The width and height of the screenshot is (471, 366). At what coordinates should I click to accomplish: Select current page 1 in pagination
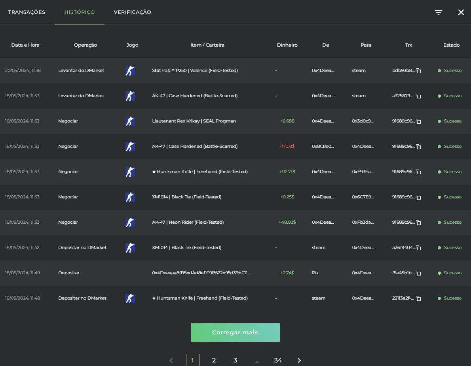coord(192,360)
